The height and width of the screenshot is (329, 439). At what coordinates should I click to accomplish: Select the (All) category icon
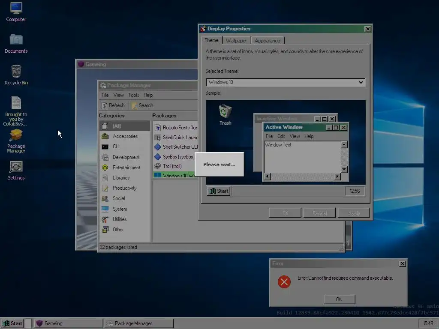click(105, 126)
